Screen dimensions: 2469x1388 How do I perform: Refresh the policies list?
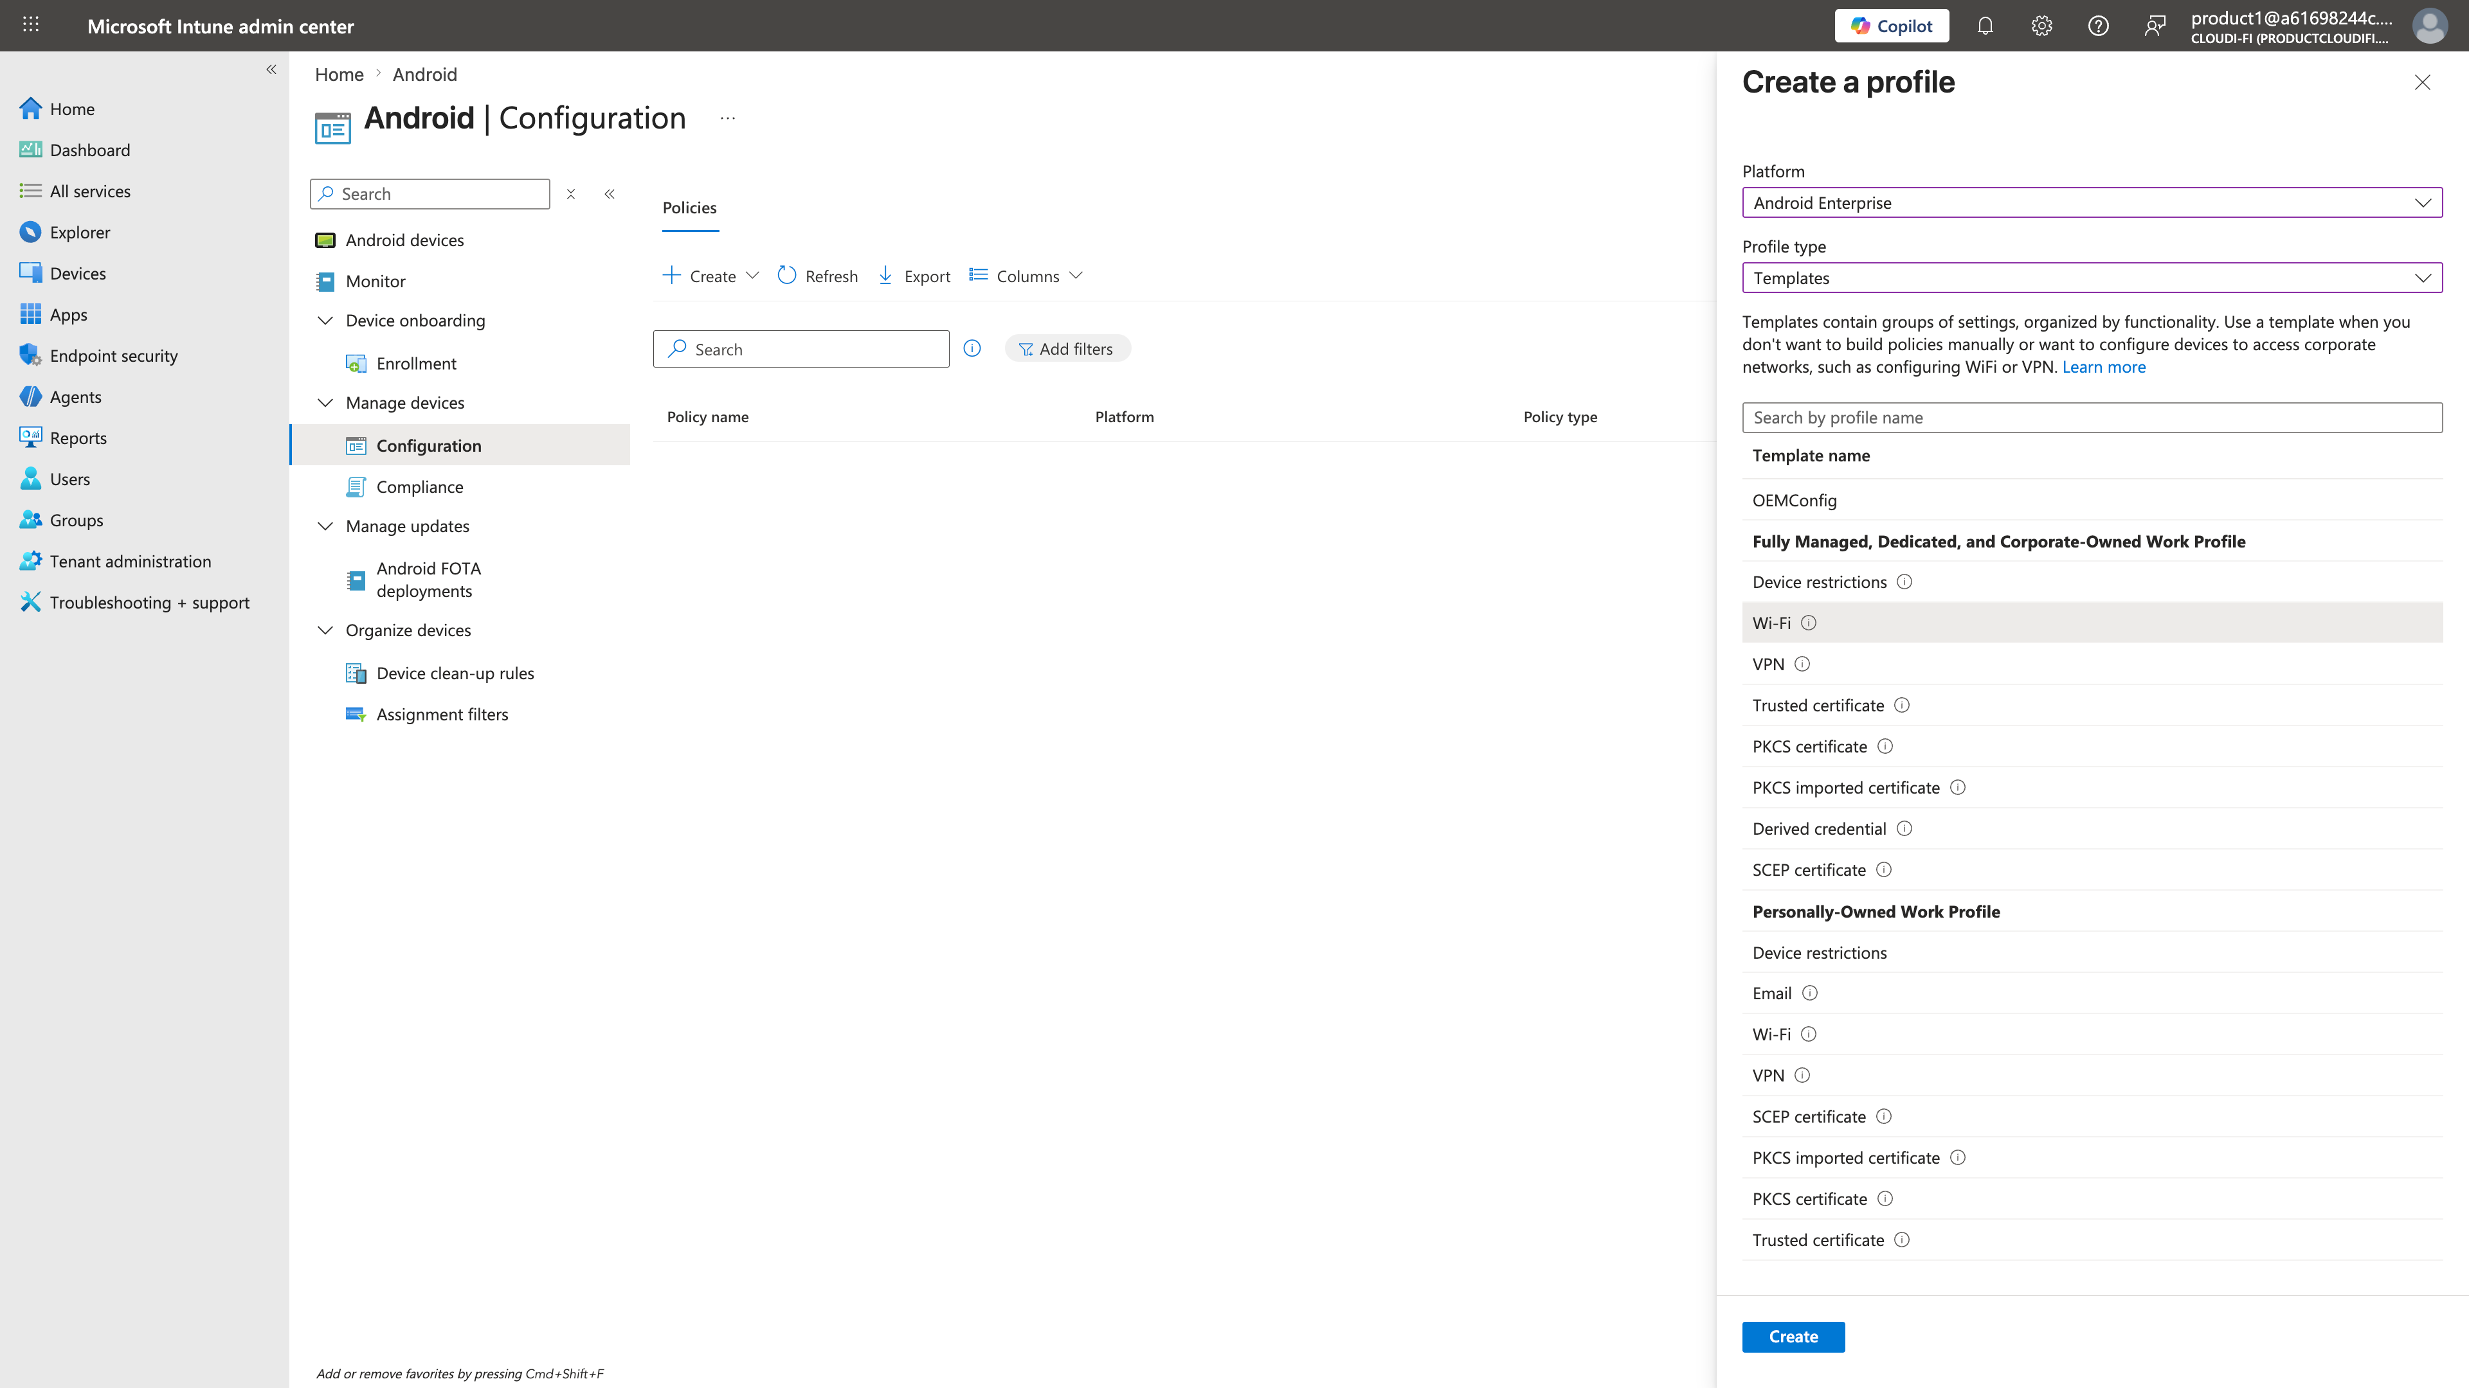(x=818, y=276)
